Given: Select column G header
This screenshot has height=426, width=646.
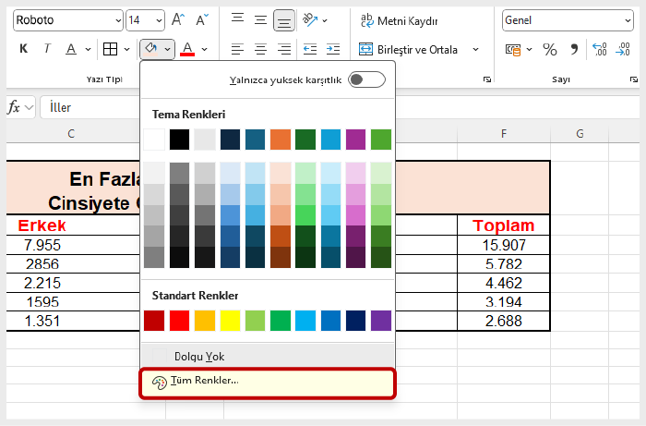Looking at the screenshot, I should [580, 134].
